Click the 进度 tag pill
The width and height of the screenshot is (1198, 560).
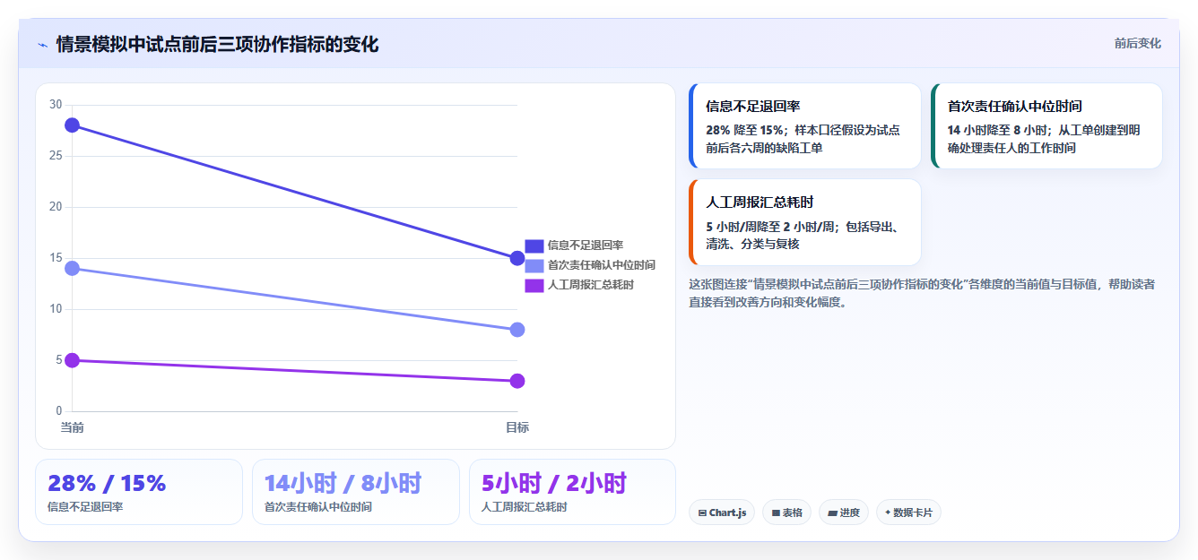(x=844, y=513)
